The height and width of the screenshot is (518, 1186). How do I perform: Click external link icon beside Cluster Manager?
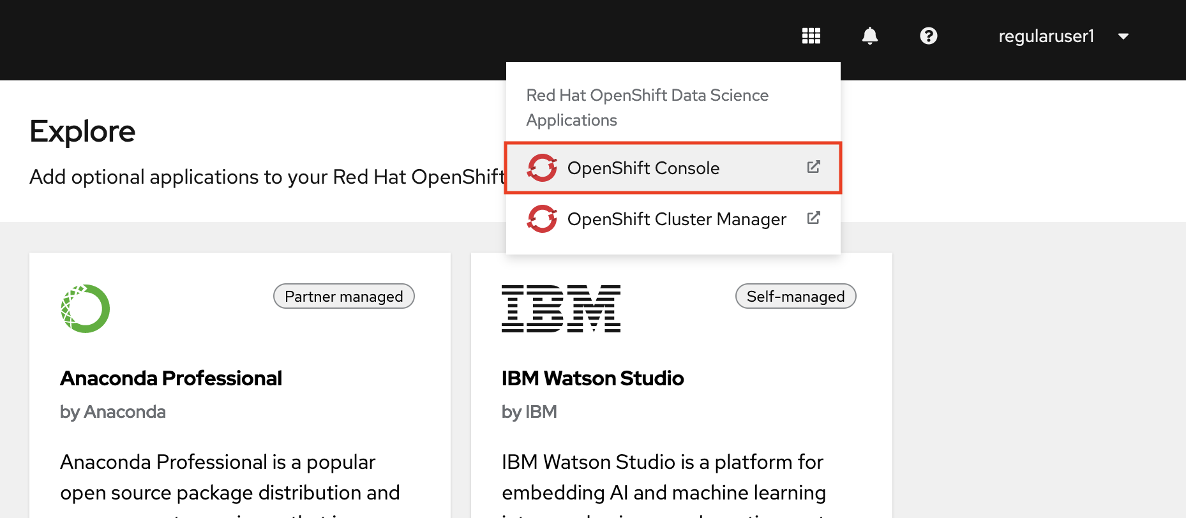813,218
